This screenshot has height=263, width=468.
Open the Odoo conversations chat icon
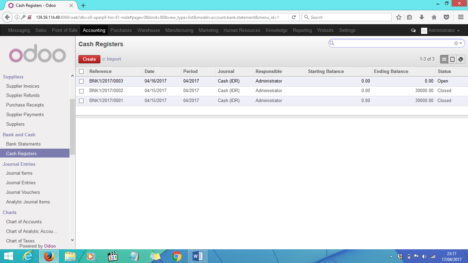(x=413, y=30)
